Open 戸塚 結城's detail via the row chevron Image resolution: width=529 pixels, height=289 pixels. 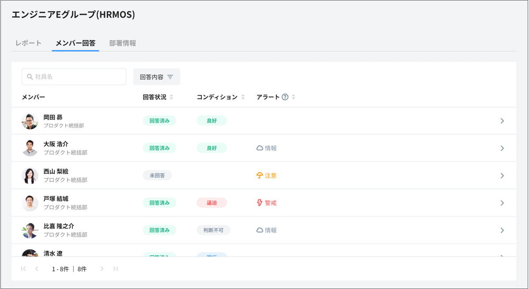pos(502,203)
